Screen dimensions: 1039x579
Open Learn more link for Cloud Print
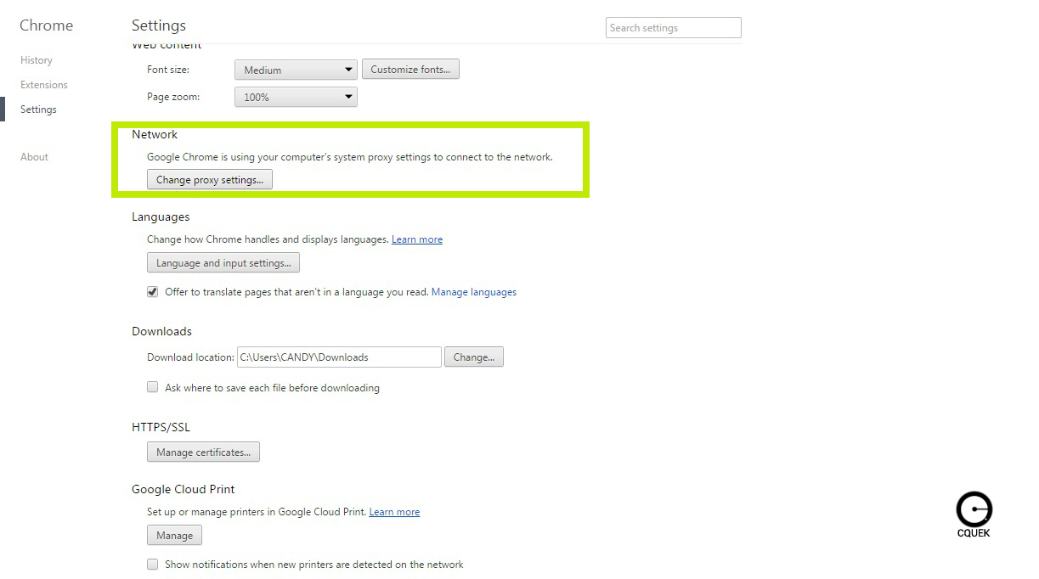(394, 512)
